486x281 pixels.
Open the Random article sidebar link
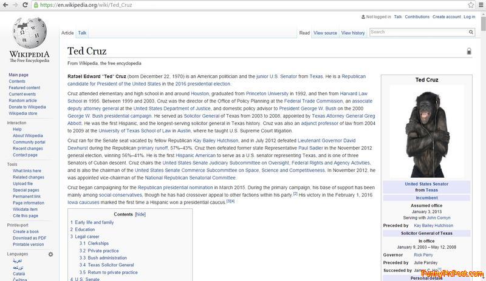pos(22,101)
